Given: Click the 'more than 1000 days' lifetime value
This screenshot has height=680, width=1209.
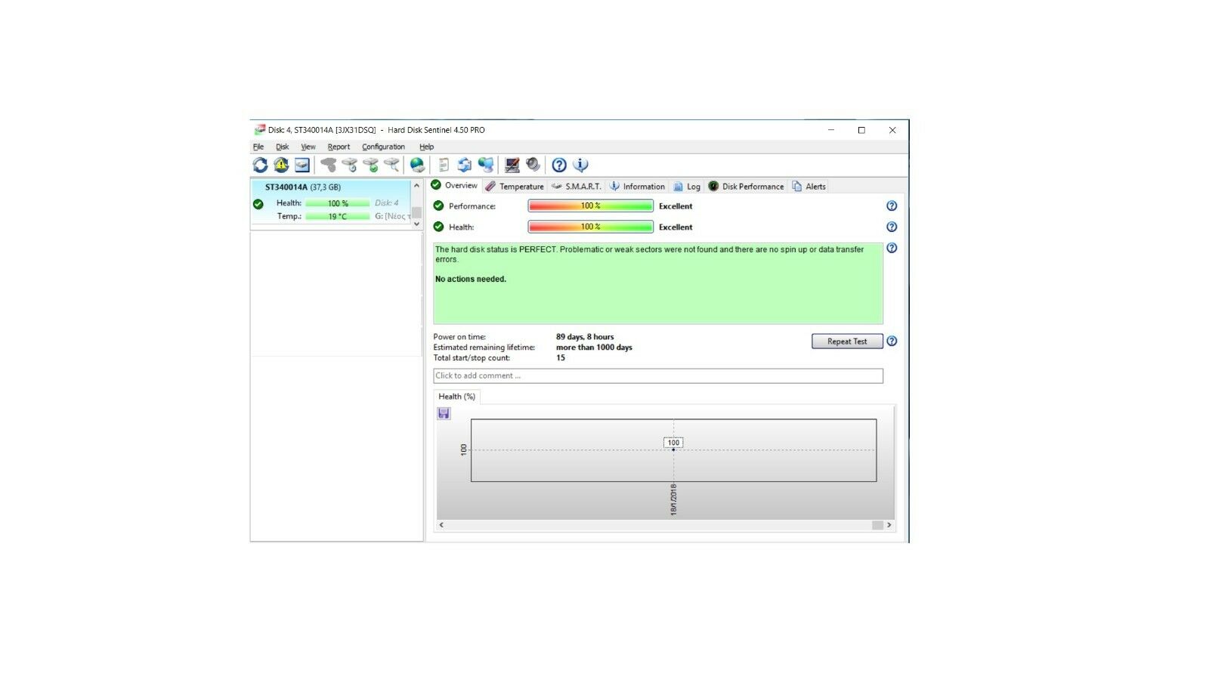Looking at the screenshot, I should pyautogui.click(x=594, y=348).
